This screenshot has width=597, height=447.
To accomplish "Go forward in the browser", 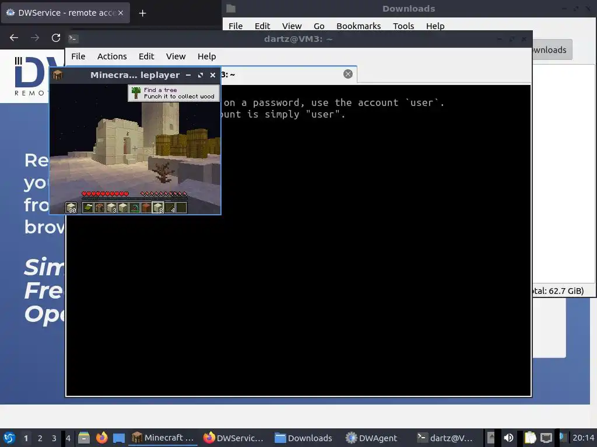I will [35, 38].
